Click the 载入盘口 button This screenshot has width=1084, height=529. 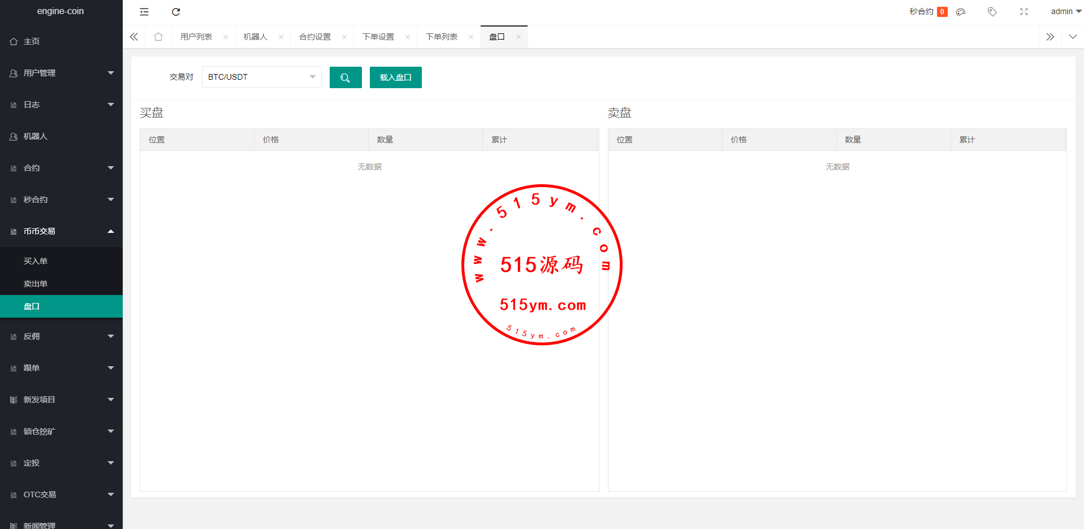(x=395, y=77)
